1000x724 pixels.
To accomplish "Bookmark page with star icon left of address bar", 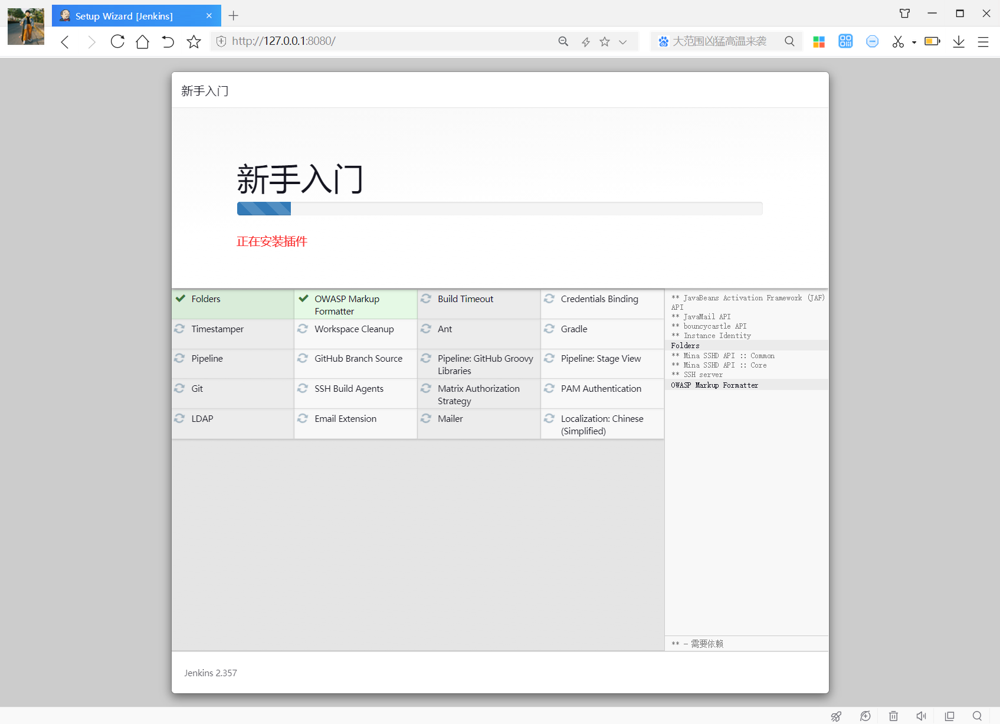I will tap(194, 41).
